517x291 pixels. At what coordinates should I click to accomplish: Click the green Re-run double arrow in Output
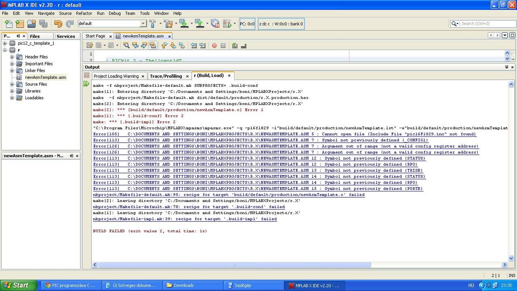click(x=86, y=84)
